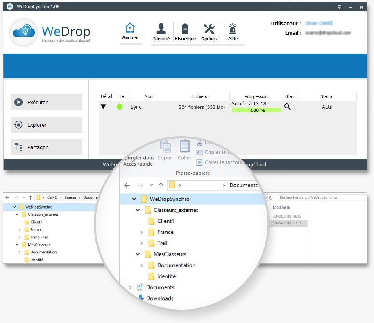Click the green Etat status indicator

[120, 107]
